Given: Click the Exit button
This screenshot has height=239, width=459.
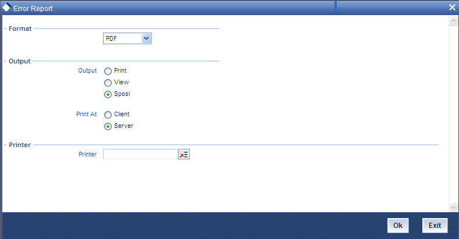Looking at the screenshot, I should [435, 226].
